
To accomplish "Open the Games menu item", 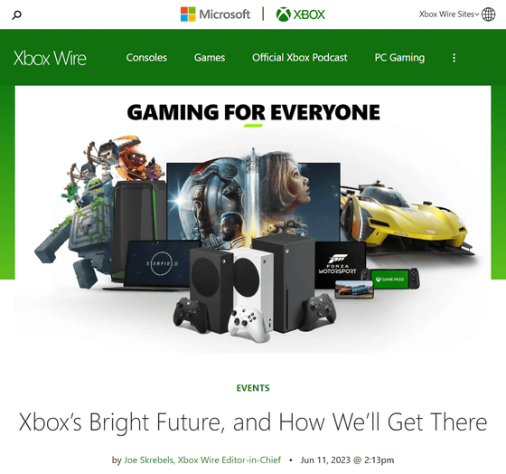I will (x=210, y=58).
